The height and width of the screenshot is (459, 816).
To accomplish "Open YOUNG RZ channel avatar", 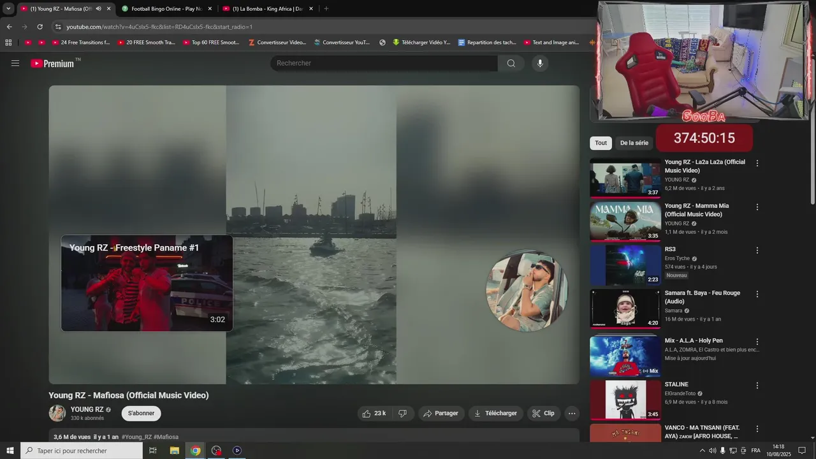I will [57, 413].
